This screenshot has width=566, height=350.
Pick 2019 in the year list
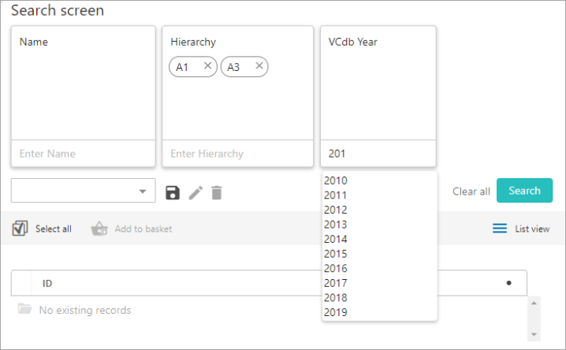335,312
